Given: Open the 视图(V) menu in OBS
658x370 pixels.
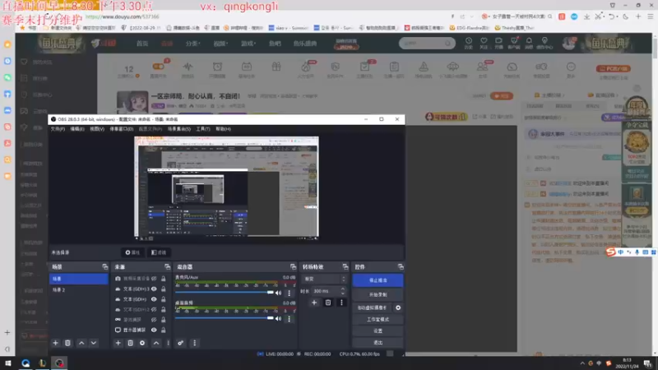Looking at the screenshot, I should click(97, 129).
